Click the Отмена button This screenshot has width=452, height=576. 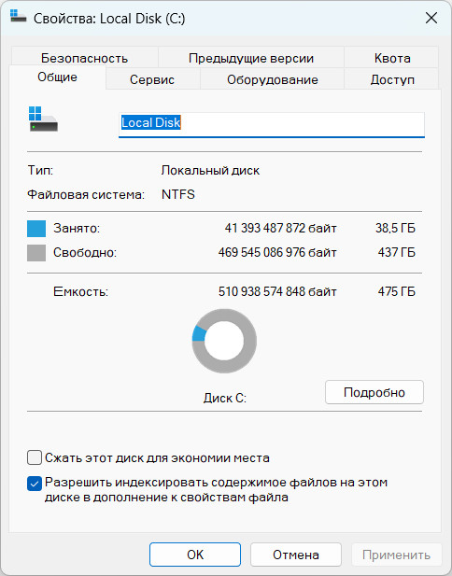(296, 555)
